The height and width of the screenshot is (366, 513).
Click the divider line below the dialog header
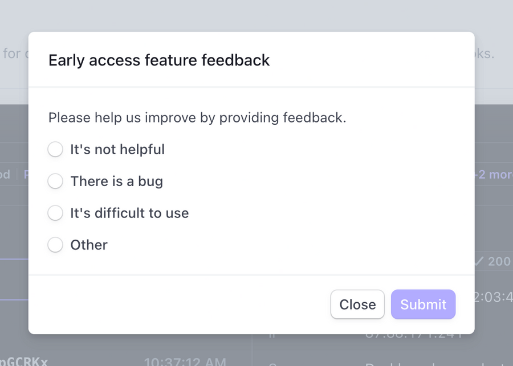[251, 87]
